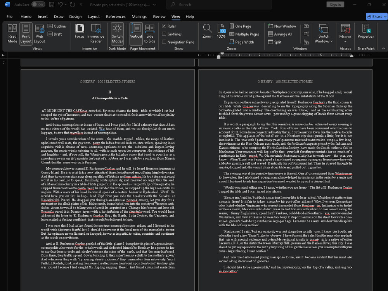
Task: Open the Draw tab
Action: tap(59, 17)
